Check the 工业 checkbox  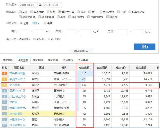pyautogui.click(x=118, y=12)
